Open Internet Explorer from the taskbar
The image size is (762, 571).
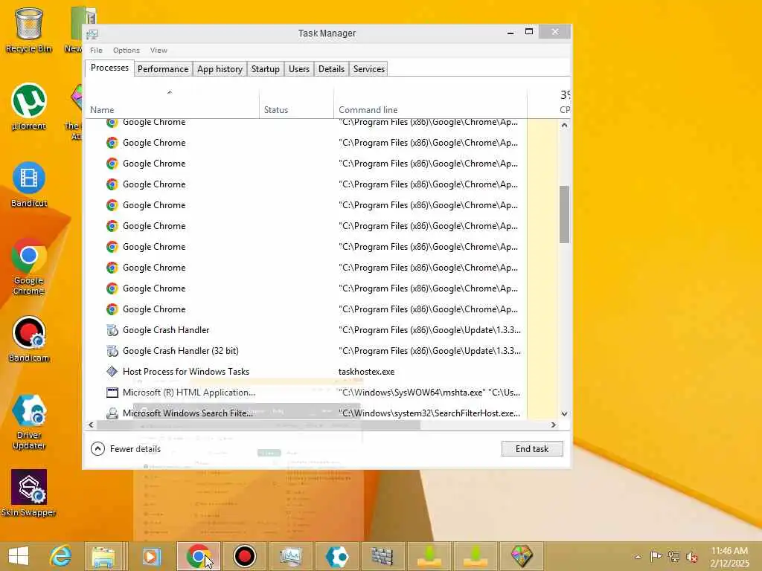60,556
